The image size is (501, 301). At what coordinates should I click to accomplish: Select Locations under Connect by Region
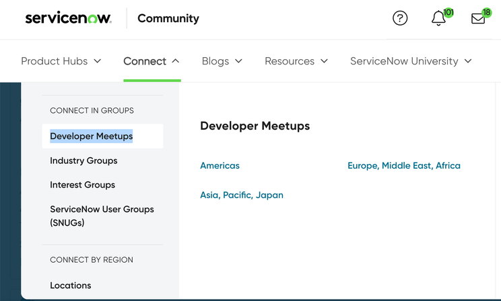pyautogui.click(x=71, y=286)
